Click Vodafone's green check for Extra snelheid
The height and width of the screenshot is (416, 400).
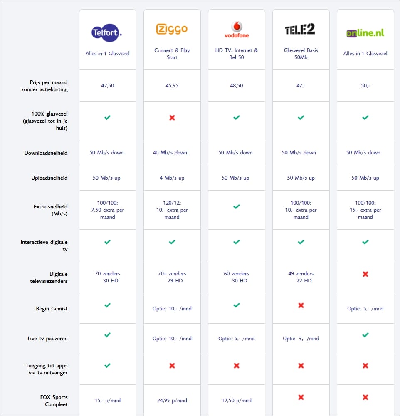(237, 206)
